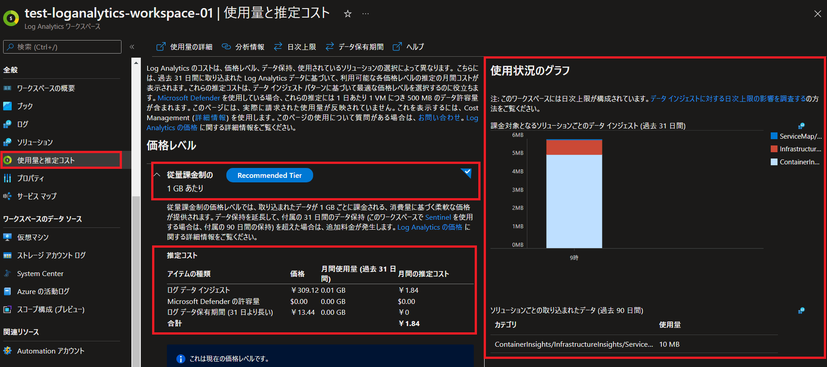Click the light blue ContainerInsights bar segment
This screenshot has height=367, width=827.
(x=574, y=201)
